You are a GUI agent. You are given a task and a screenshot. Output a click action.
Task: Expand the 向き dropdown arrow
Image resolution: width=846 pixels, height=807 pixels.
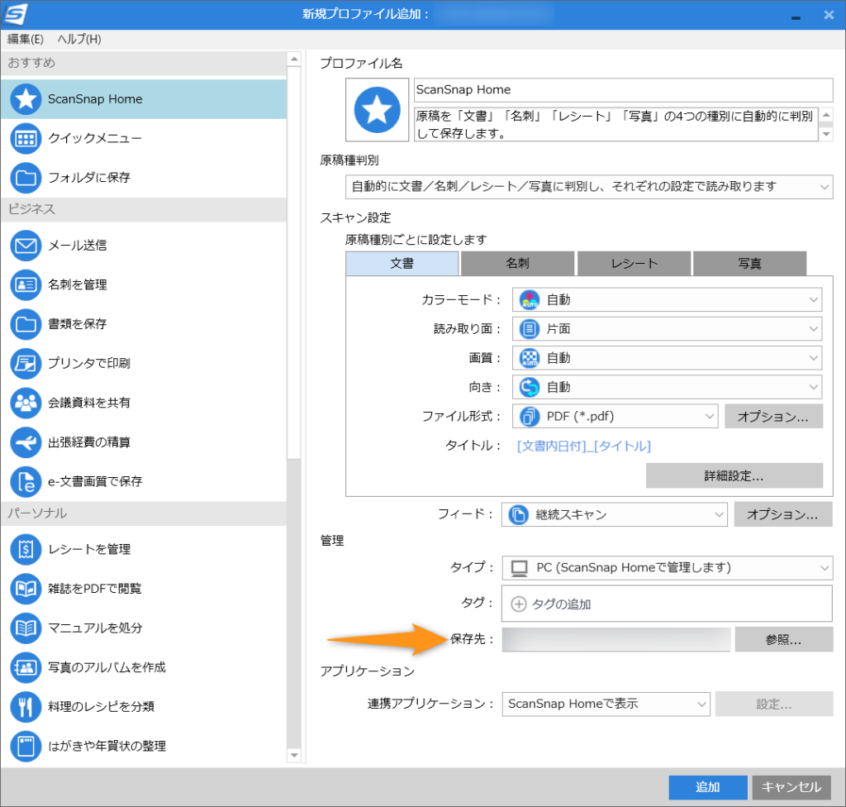click(x=813, y=387)
